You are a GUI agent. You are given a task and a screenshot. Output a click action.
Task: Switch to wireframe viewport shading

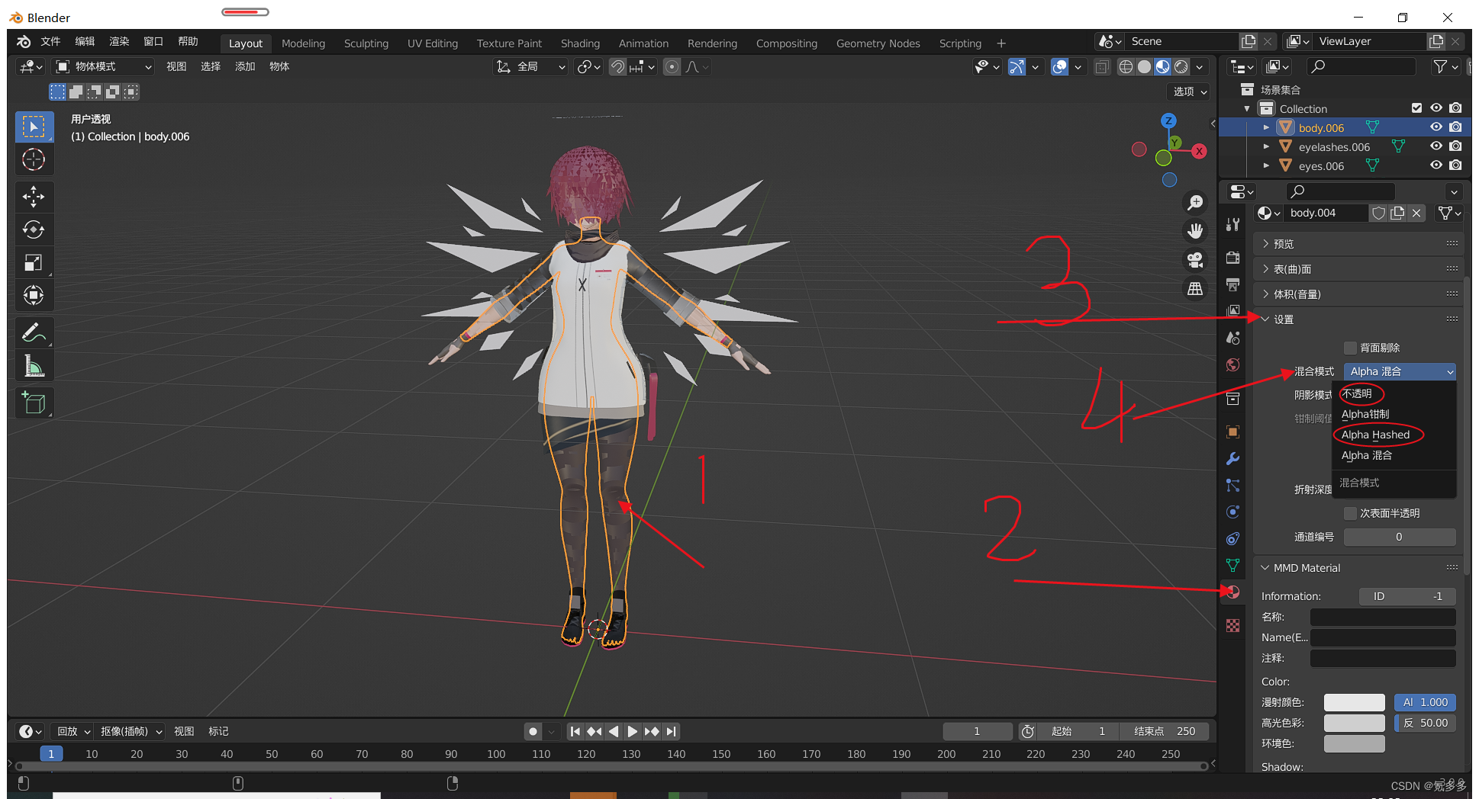1126,67
